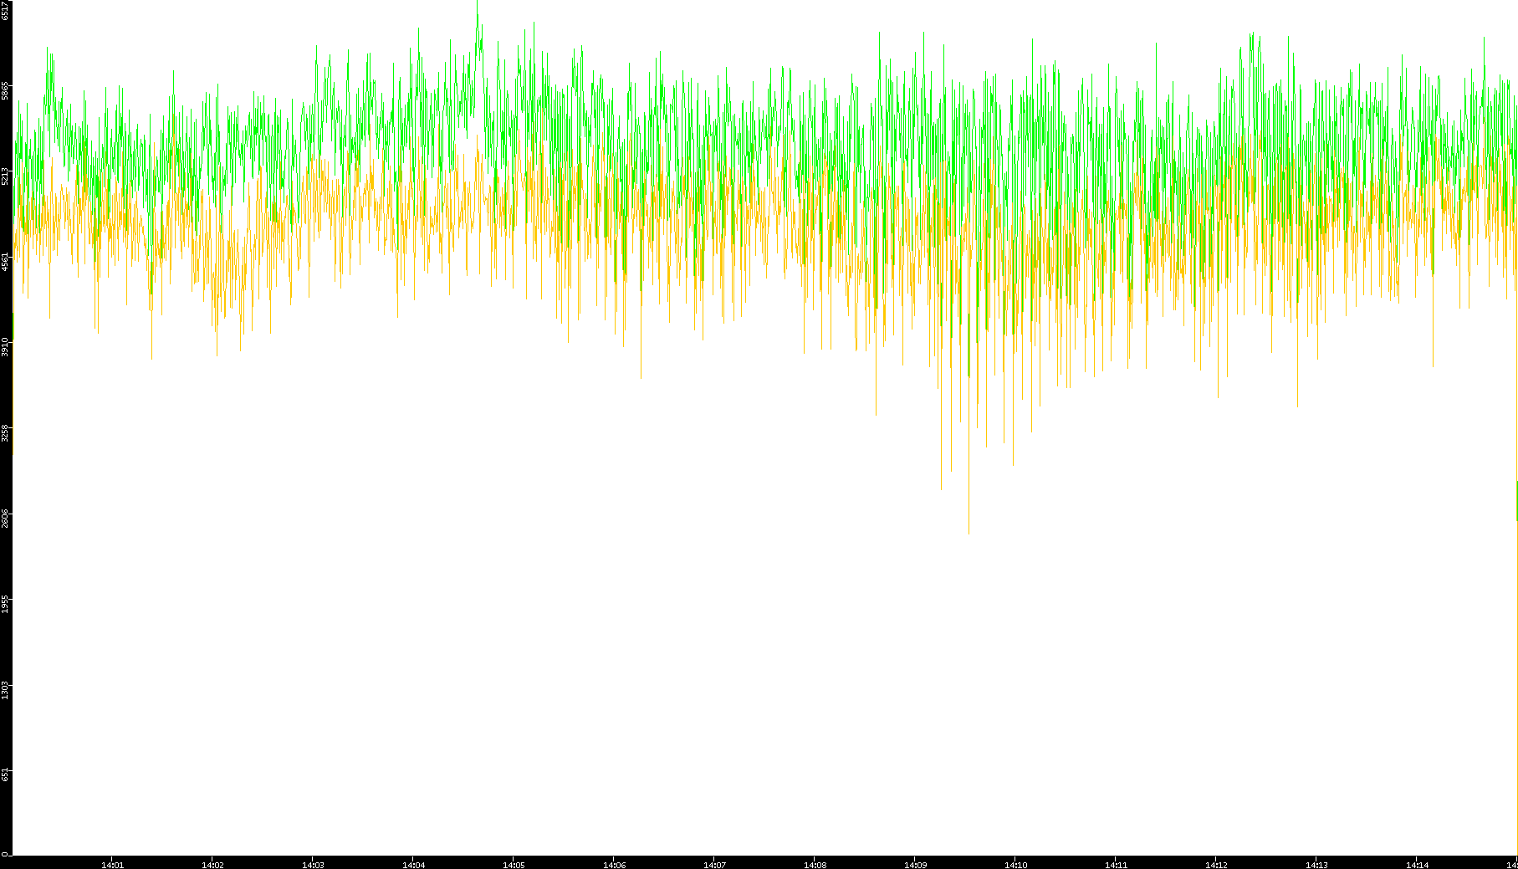Screen dimensions: 1518x869
Task: Click the 651 vertical axis label
Action: (6, 775)
